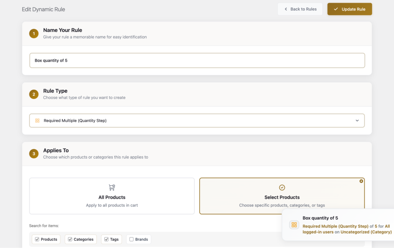Click the checkmark circle icon above Select Products
The image size is (394, 248).
[282, 188]
